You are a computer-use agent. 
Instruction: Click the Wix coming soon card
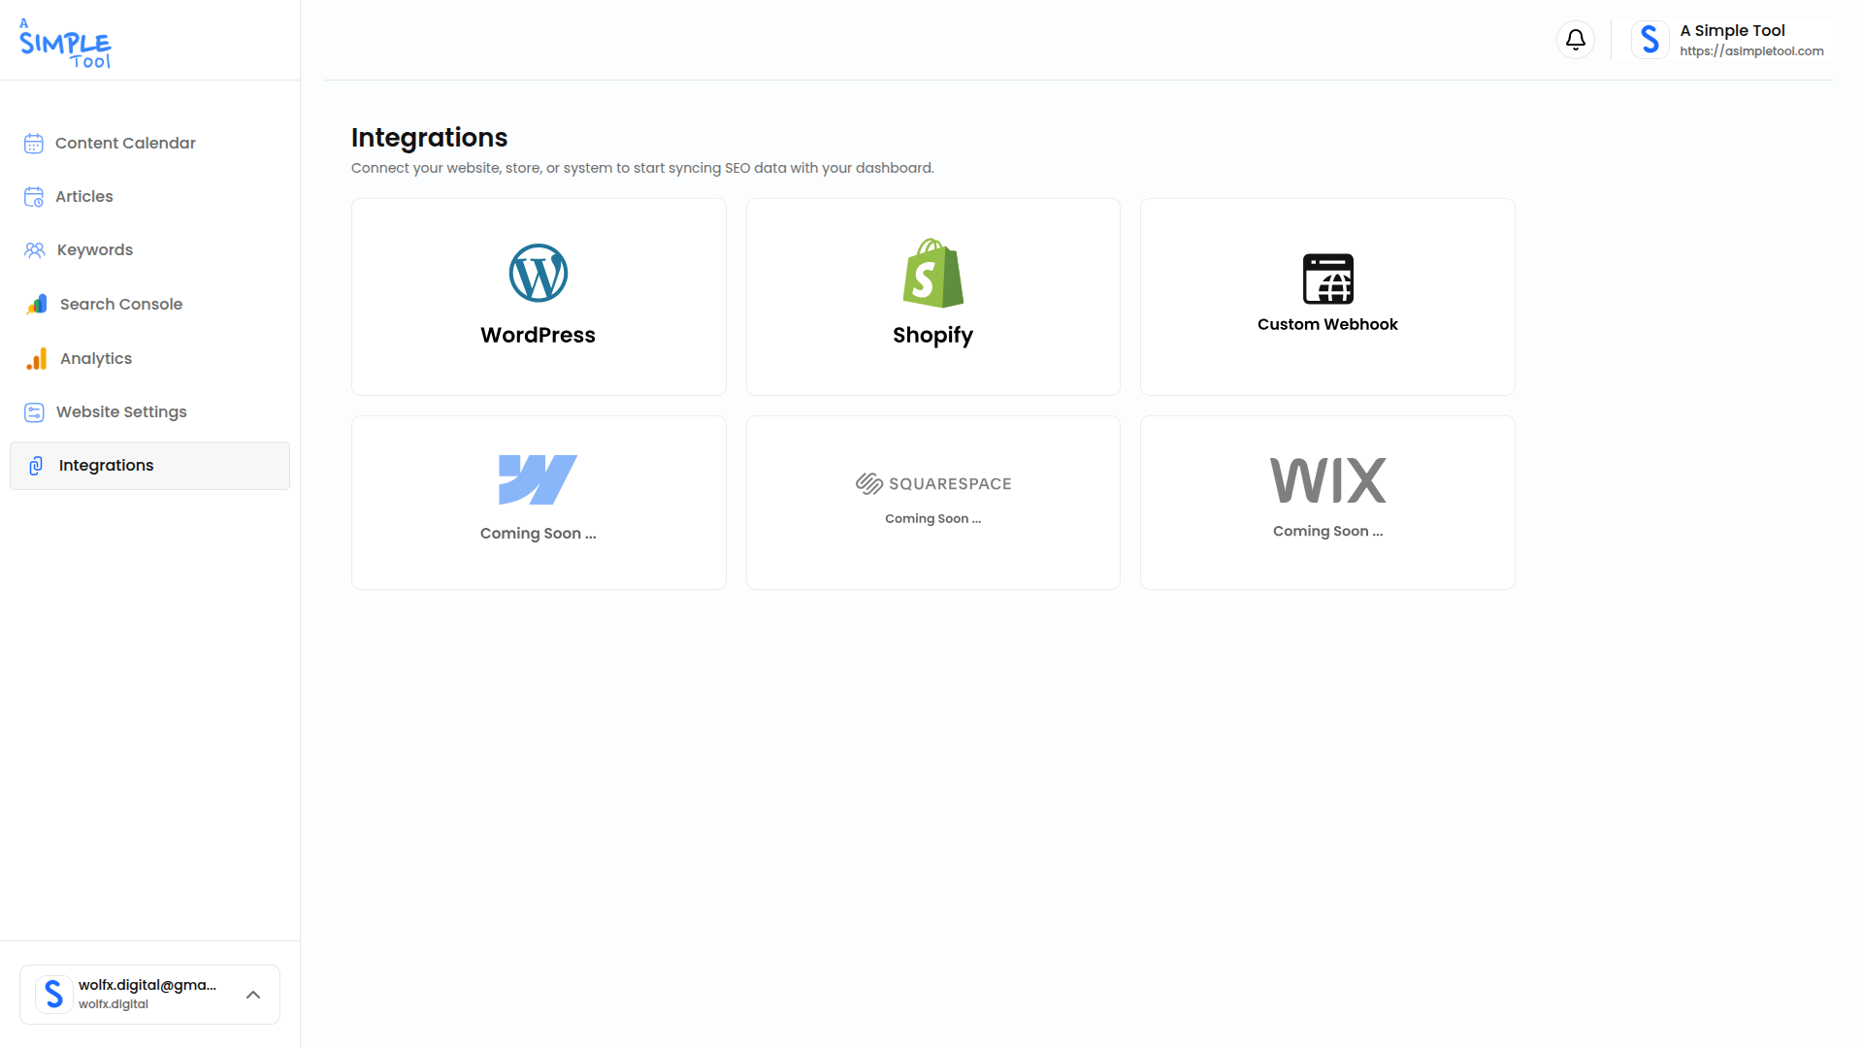(1327, 502)
